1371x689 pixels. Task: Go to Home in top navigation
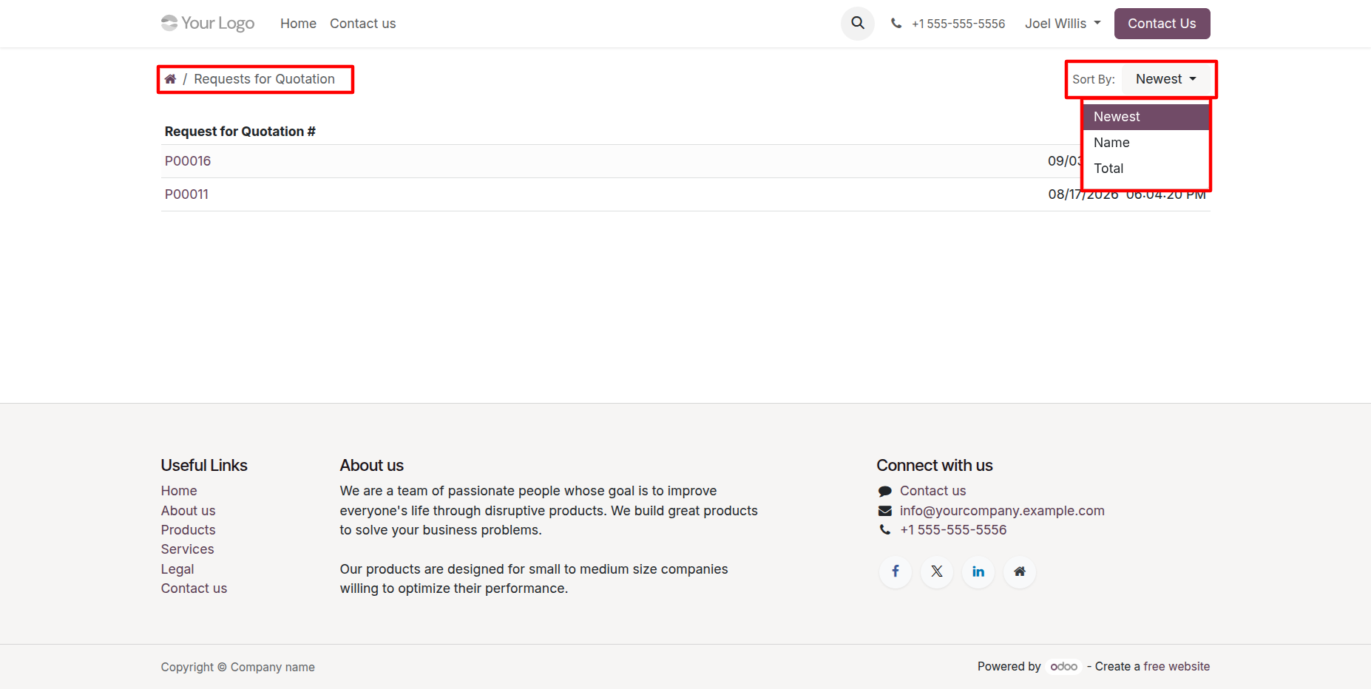coord(298,24)
